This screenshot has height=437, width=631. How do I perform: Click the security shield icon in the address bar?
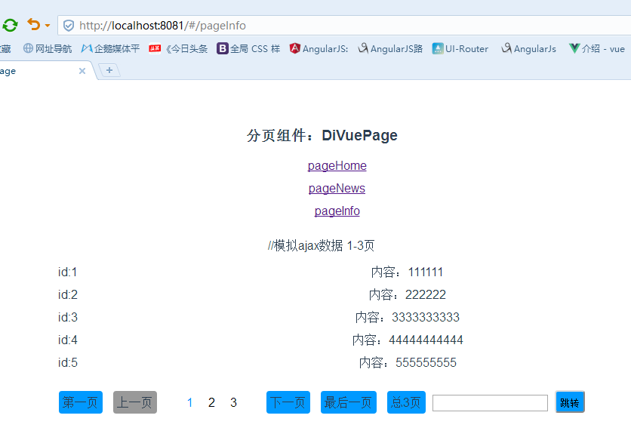69,26
